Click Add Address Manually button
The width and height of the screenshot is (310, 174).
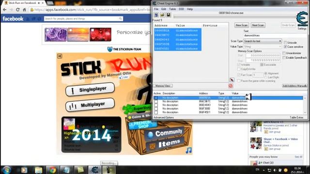[x=294, y=86]
